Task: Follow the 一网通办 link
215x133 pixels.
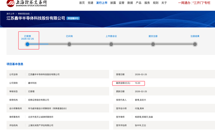Action: tap(184, 3)
